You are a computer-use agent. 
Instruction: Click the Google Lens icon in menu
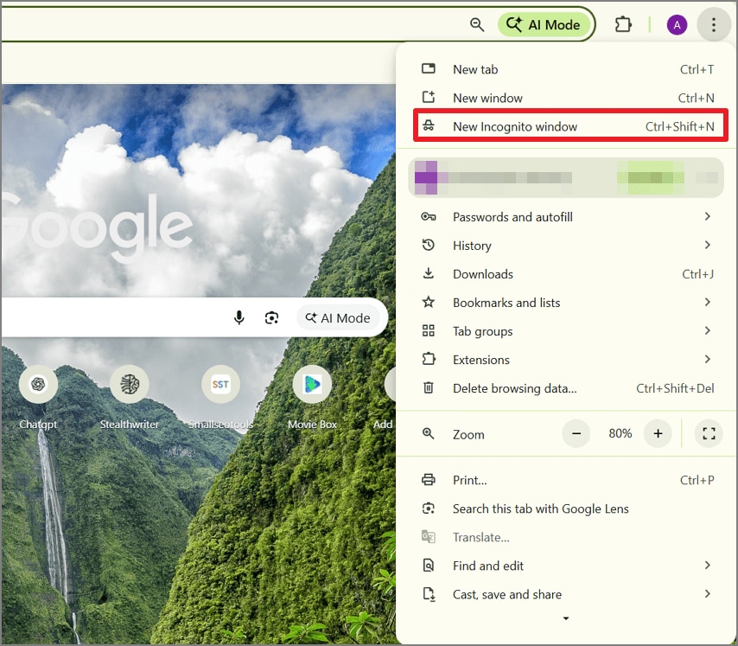pyautogui.click(x=429, y=508)
